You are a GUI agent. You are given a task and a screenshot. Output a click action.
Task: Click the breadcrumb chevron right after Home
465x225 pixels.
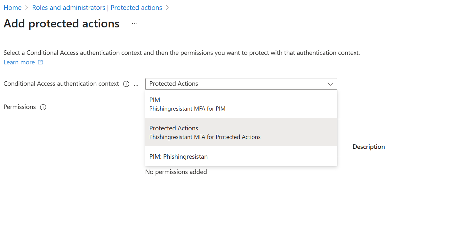pyautogui.click(x=27, y=8)
